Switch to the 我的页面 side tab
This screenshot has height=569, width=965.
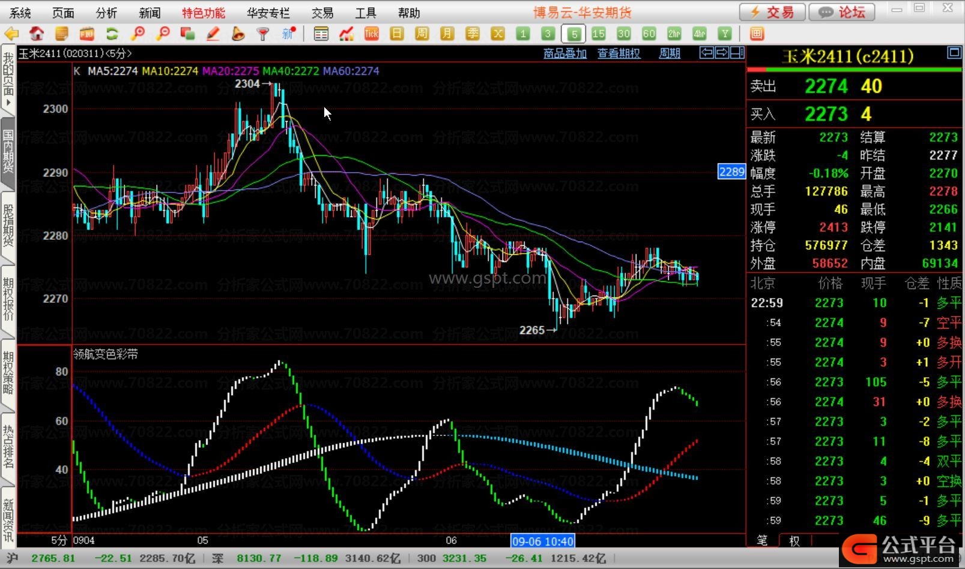[8, 79]
